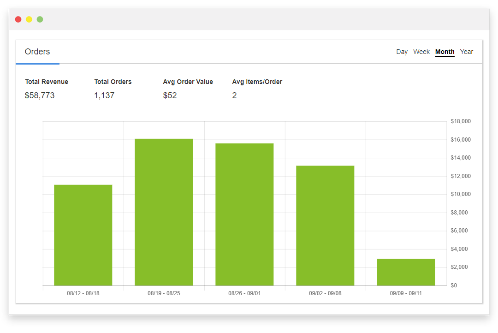Switch to the Week view tab
Viewport: 498px width, 333px height.
pos(421,52)
